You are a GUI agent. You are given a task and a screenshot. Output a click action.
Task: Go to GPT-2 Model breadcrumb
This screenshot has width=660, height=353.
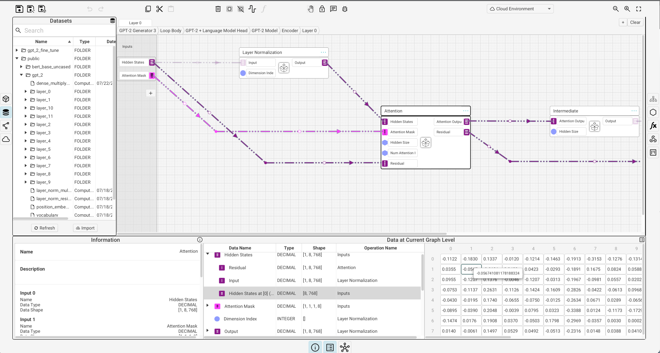pos(264,31)
